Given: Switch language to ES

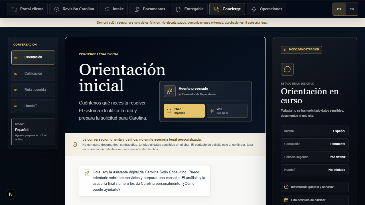Looking at the screenshot, I should [339, 9].
